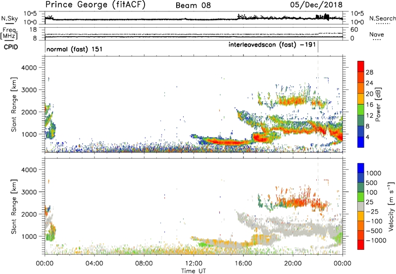Screen dimensions: 396x274
Task: Select the 'N.Sky' axis label
Action: click(x=9, y=18)
